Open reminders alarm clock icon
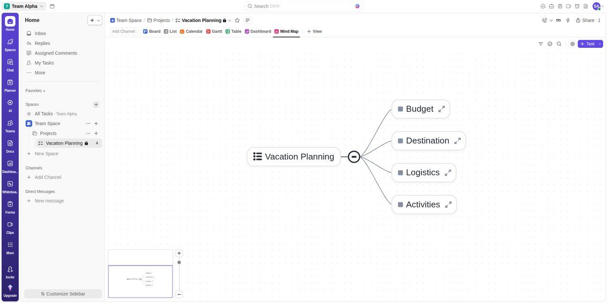The height and width of the screenshot is (303, 608). 577,6
